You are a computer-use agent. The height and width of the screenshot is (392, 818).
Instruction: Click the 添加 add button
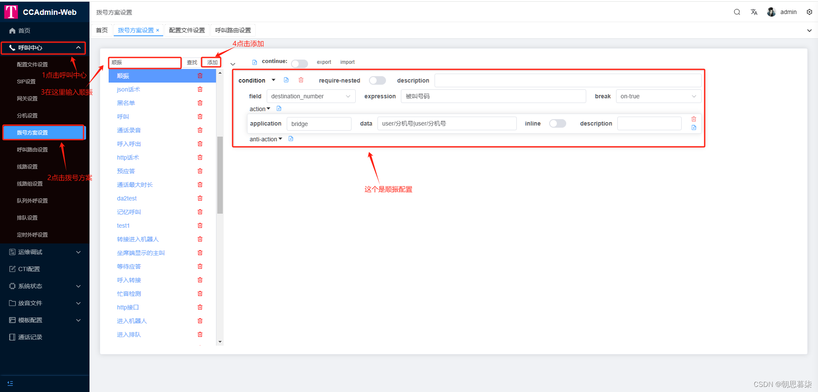tap(212, 63)
